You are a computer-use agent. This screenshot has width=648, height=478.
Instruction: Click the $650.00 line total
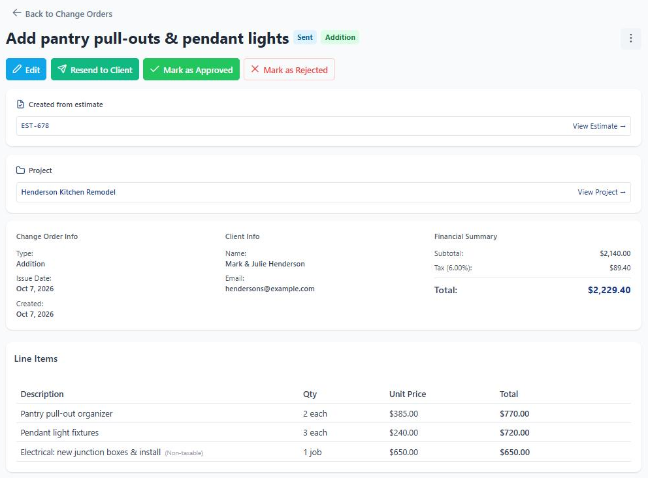tap(515, 452)
